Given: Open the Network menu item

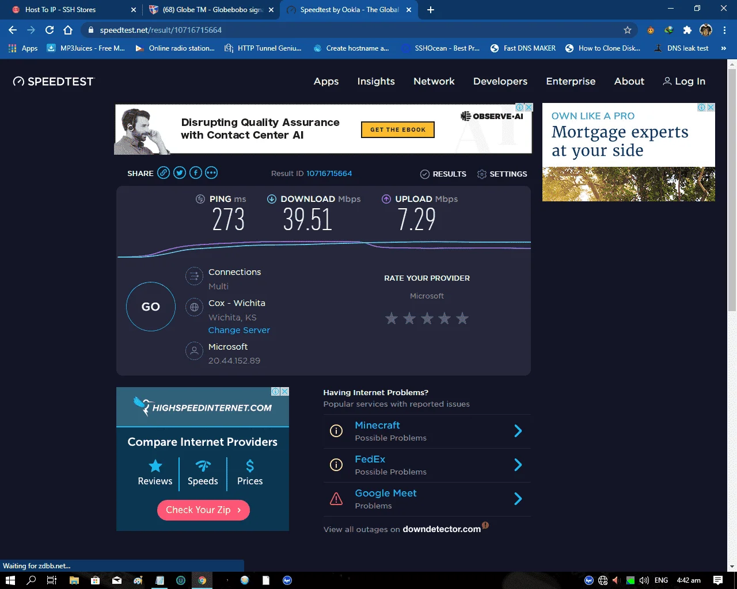Looking at the screenshot, I should tap(434, 82).
